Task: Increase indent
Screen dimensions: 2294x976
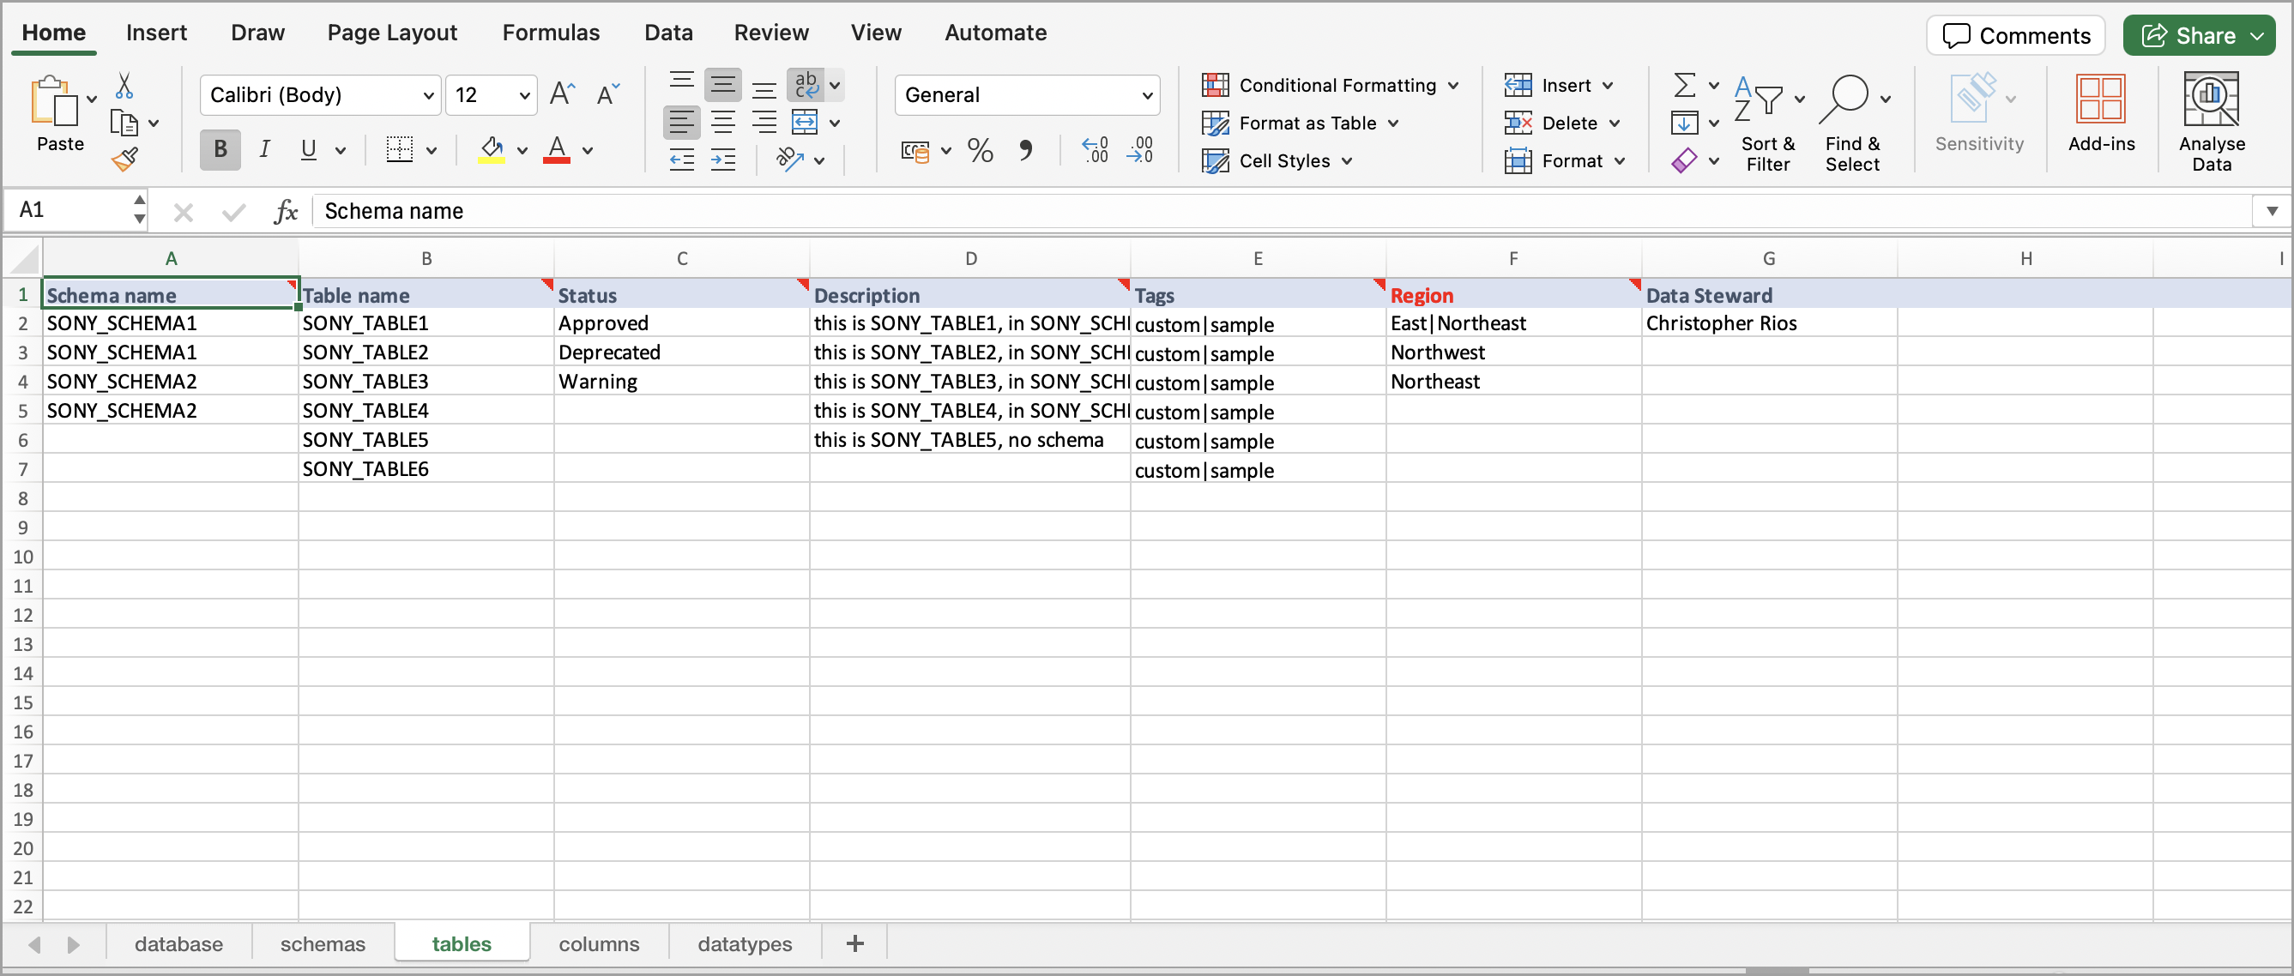Action: (723, 160)
